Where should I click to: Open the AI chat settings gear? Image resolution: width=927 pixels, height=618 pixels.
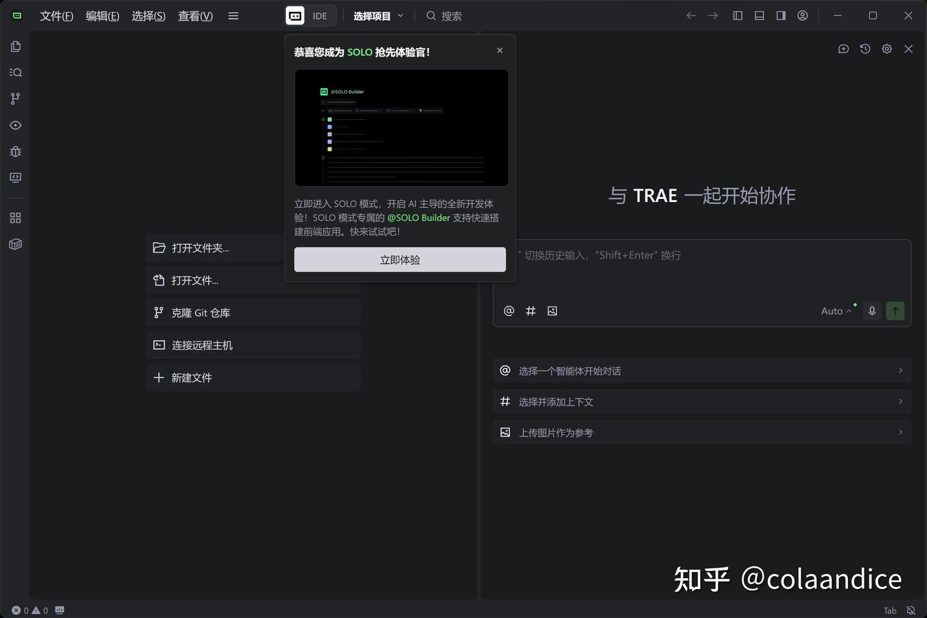tap(886, 48)
